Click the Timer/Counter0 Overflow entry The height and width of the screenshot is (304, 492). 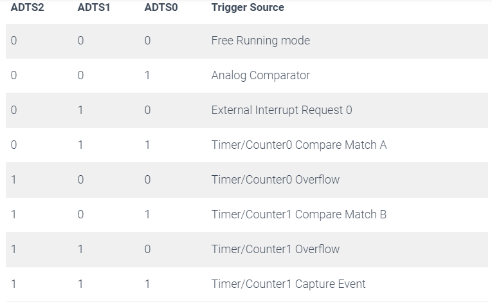tap(275, 180)
